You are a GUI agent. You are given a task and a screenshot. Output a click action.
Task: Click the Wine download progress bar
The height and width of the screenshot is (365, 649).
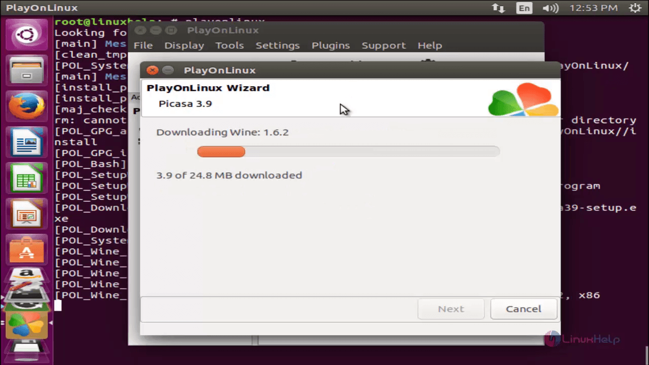(x=348, y=151)
